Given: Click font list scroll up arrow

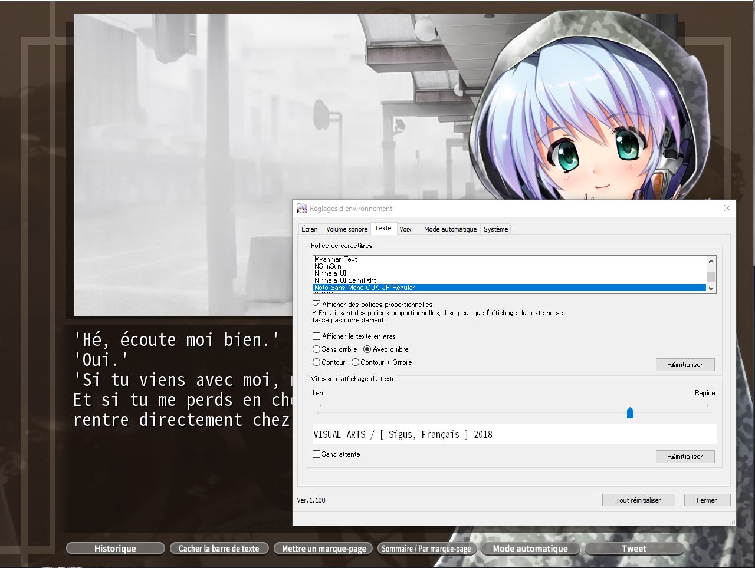Looking at the screenshot, I should point(711,261).
